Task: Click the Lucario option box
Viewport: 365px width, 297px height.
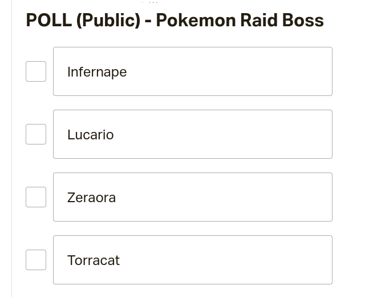Action: coord(193,134)
